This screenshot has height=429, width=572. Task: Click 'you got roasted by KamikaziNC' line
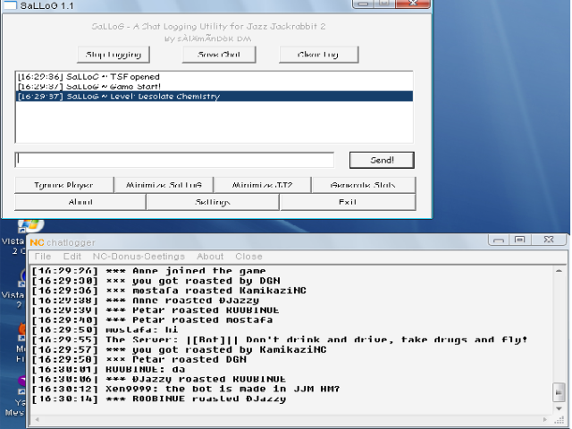[x=179, y=349]
